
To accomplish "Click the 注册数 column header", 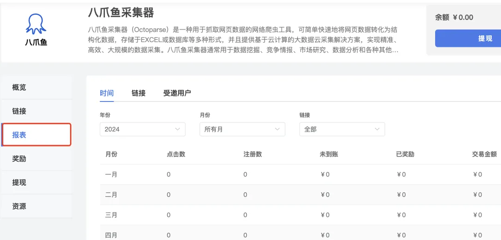I will tap(252, 154).
